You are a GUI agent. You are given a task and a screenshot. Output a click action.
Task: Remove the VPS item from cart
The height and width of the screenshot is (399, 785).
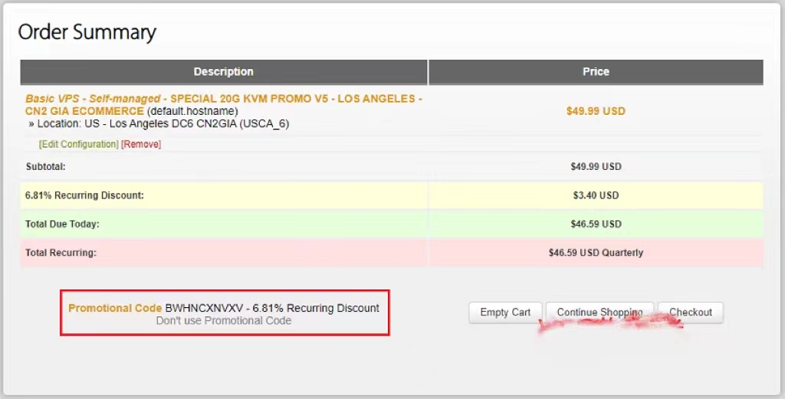pyautogui.click(x=141, y=144)
